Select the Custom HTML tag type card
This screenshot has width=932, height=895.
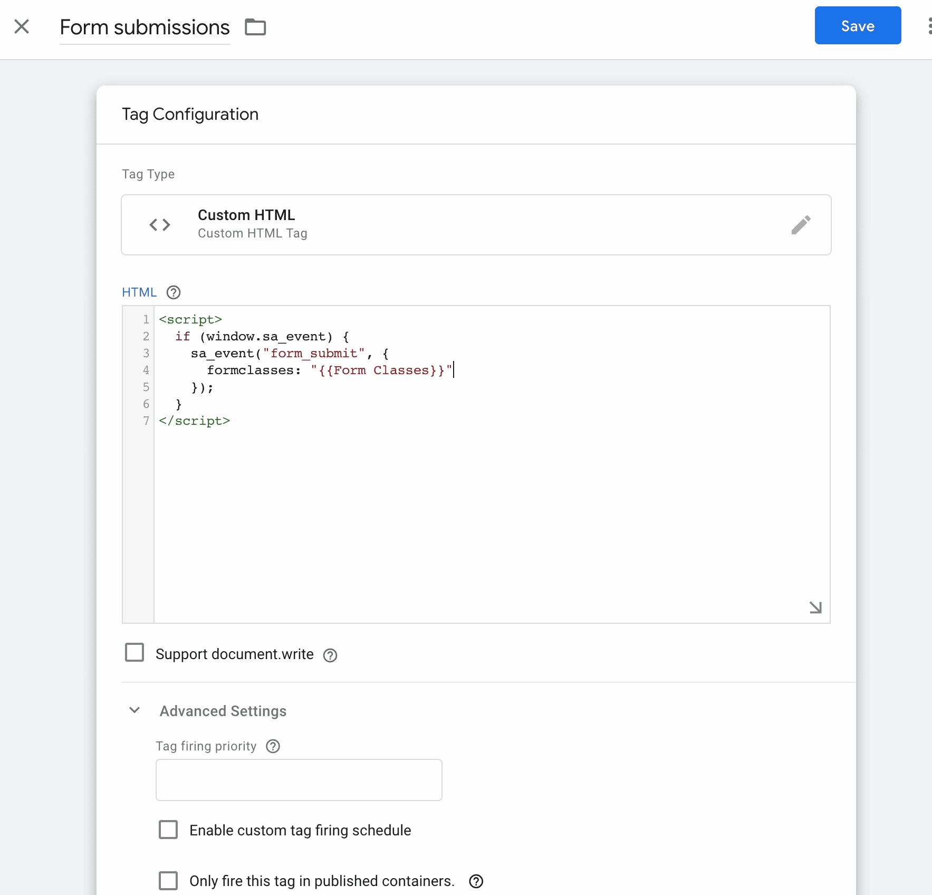476,225
